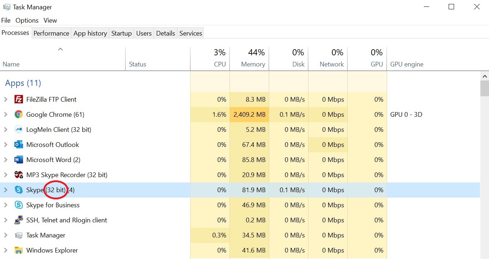Click the Google Chrome icon
Viewport: 489px width, 259px height.
click(19, 115)
